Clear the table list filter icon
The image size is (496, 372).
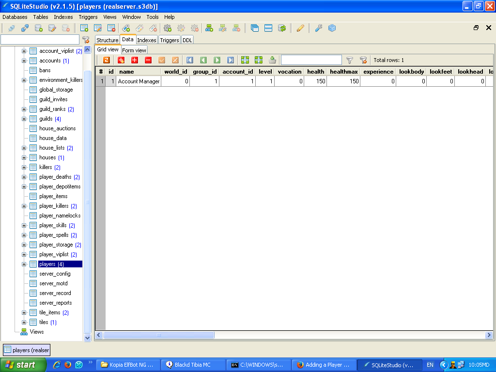coord(86,40)
